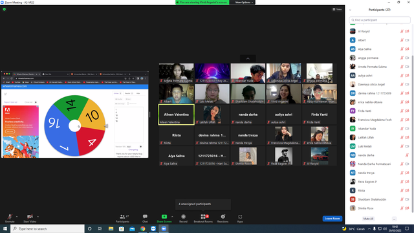Screen dimensions: 414x233
Task: Click Albert's camera icon in the list
Action: [407, 40]
